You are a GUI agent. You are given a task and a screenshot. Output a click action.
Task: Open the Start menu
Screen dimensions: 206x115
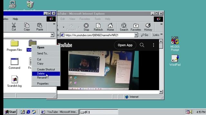click(x=10, y=112)
